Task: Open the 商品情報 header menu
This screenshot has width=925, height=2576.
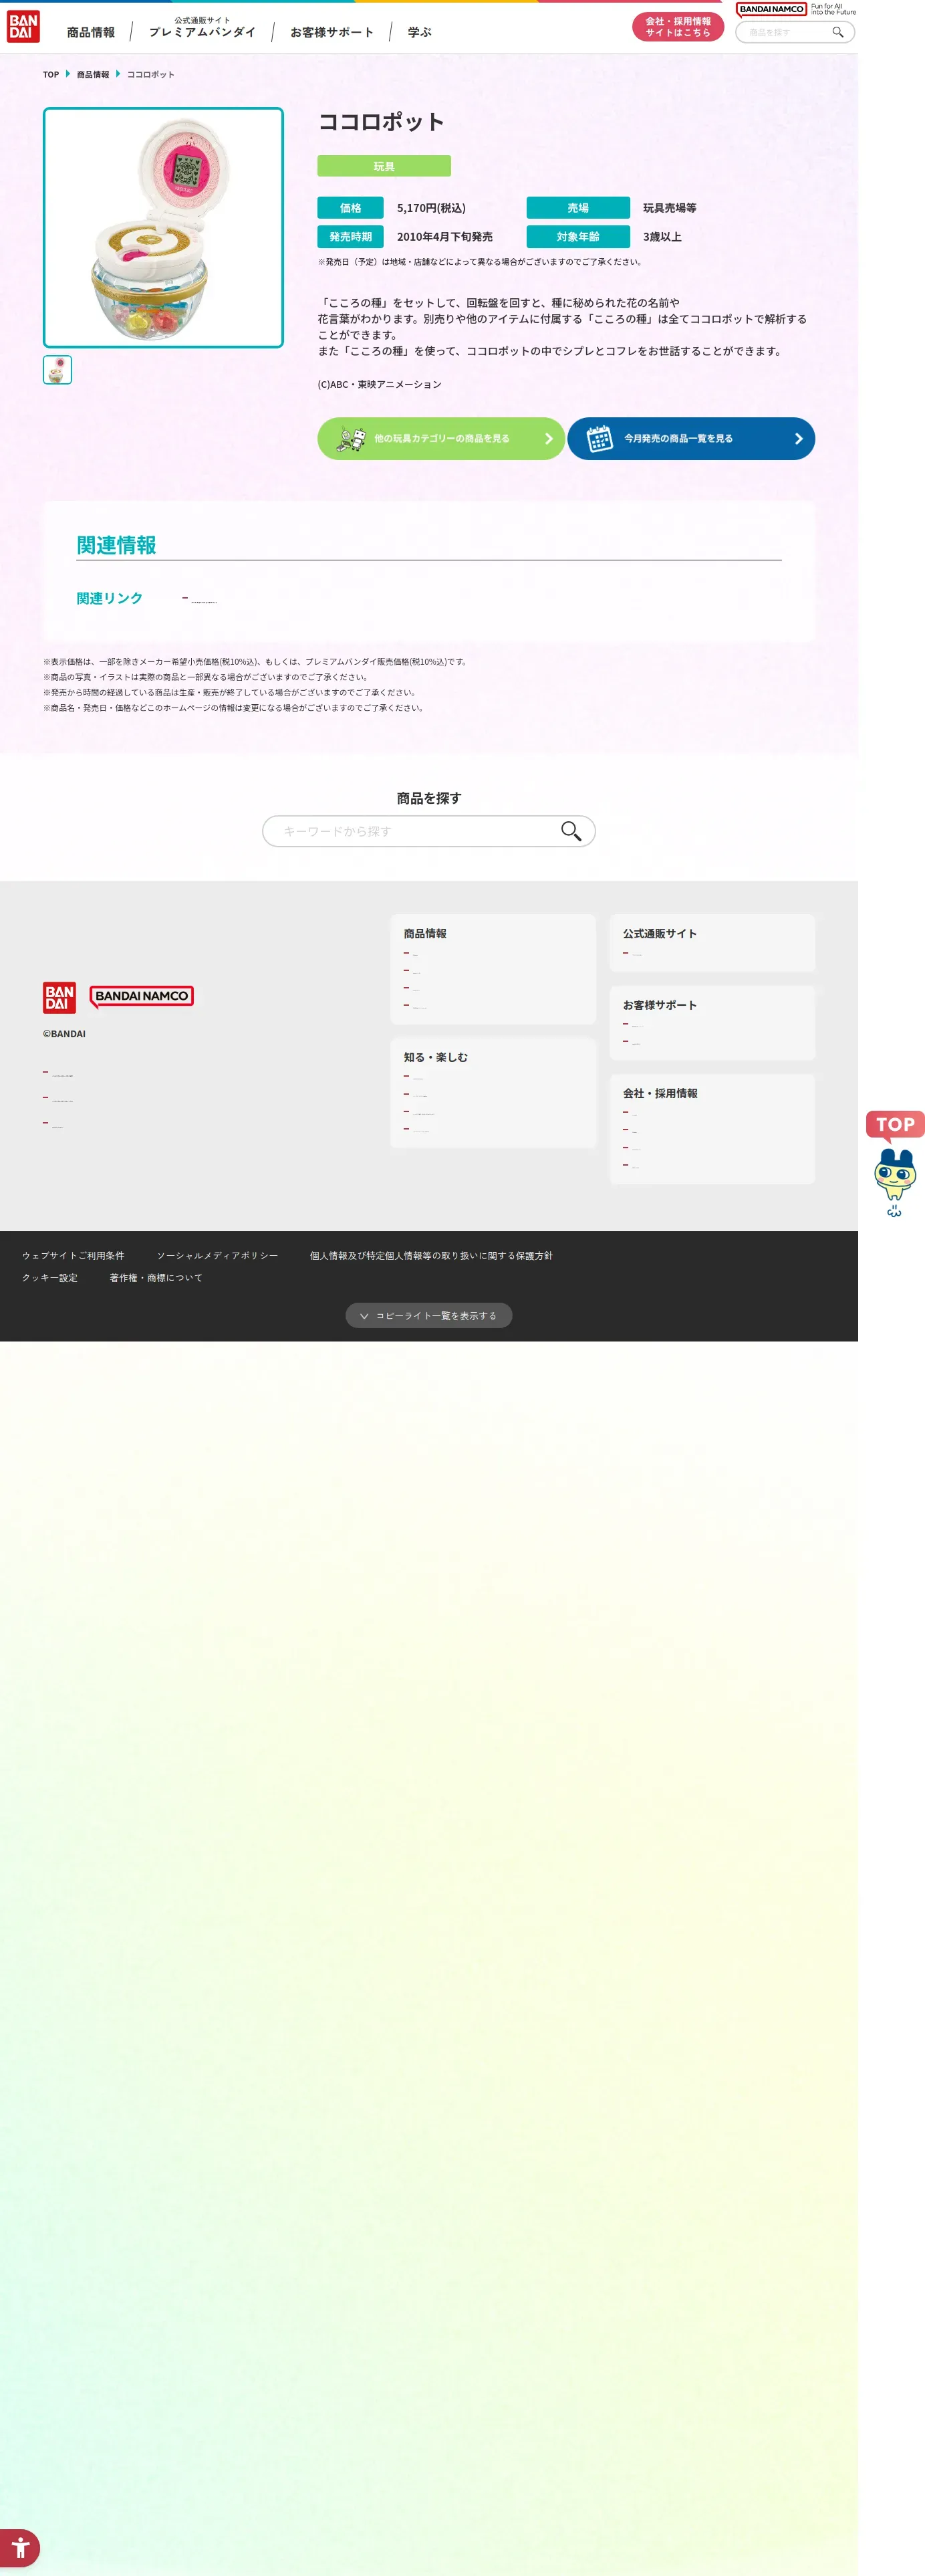Action: [91, 32]
